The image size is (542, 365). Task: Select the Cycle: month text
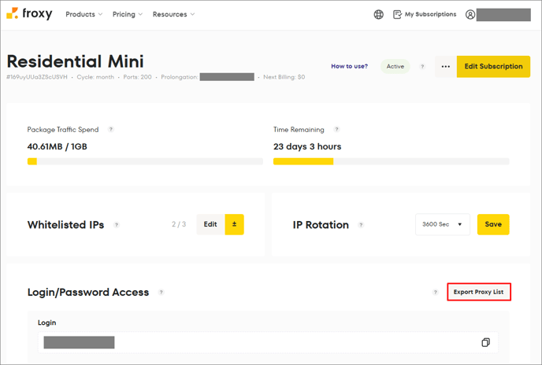tap(95, 77)
